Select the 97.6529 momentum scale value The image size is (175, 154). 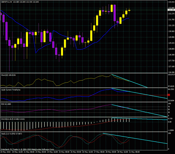[171, 86]
